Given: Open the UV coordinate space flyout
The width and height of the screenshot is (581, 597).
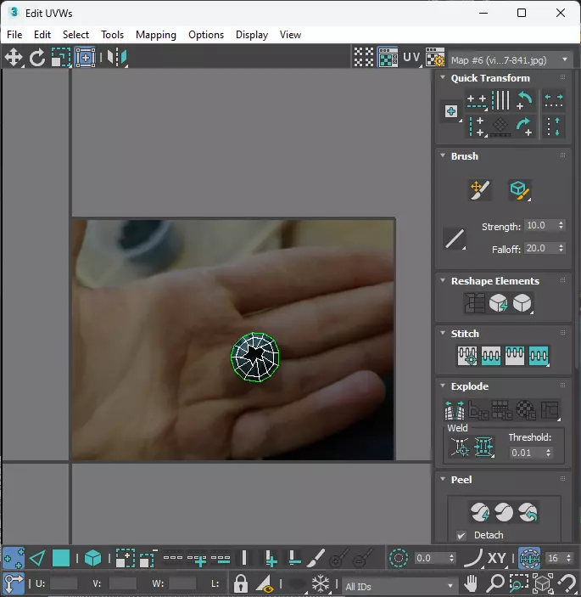Looking at the screenshot, I should [412, 58].
